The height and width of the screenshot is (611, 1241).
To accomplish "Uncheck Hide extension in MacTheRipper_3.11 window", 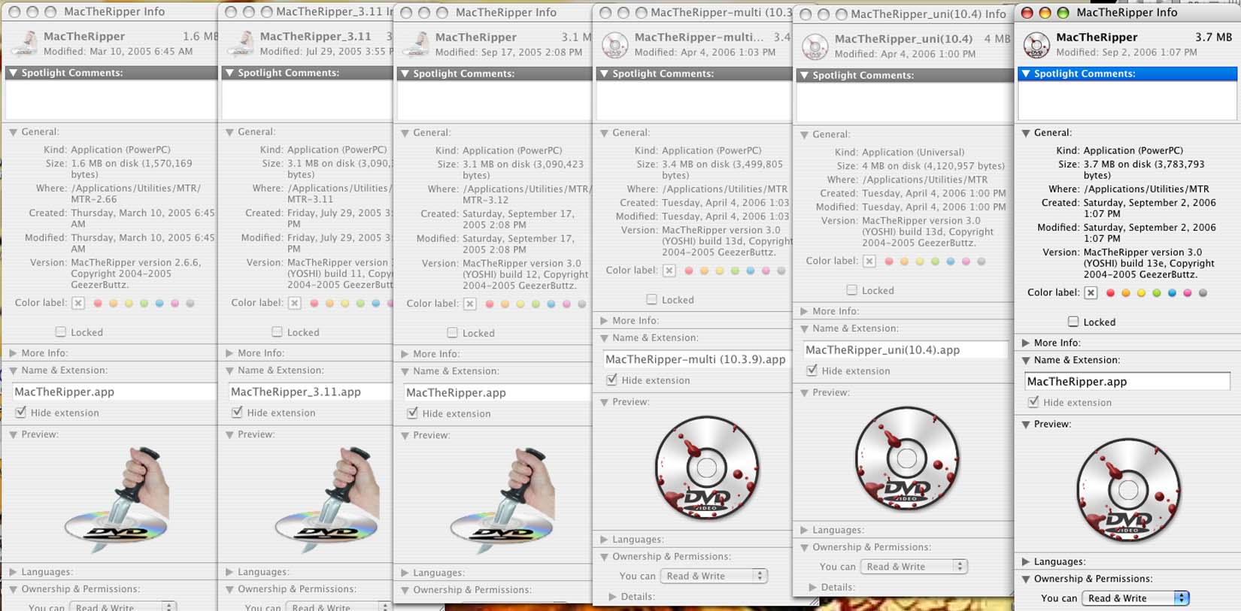I will pos(238,412).
